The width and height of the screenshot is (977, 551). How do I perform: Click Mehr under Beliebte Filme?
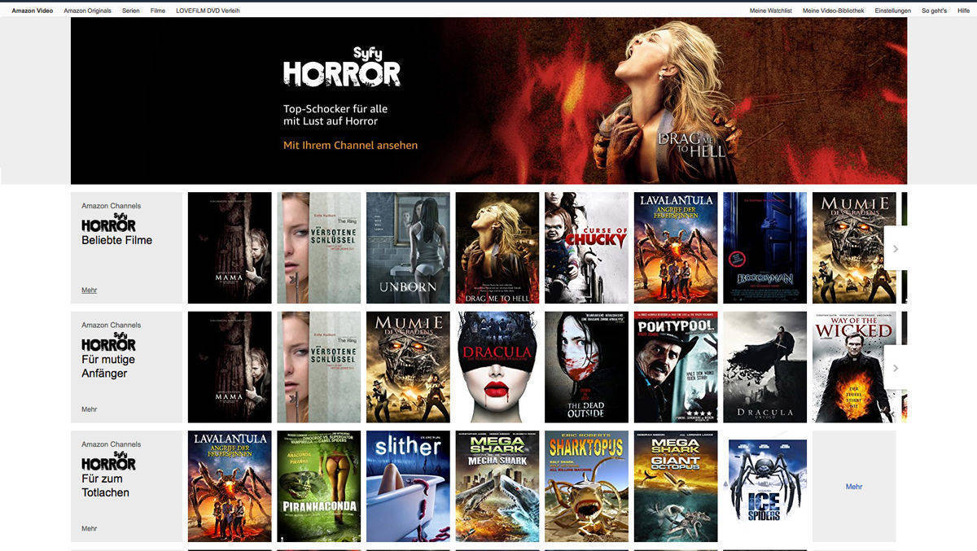89,290
